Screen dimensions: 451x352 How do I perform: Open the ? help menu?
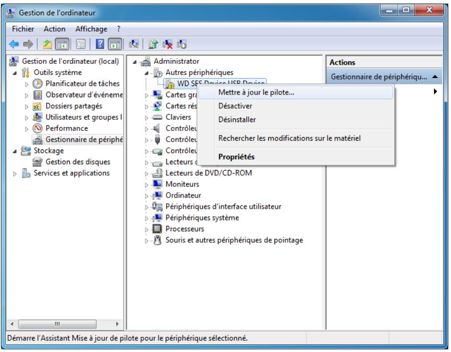pos(118,29)
